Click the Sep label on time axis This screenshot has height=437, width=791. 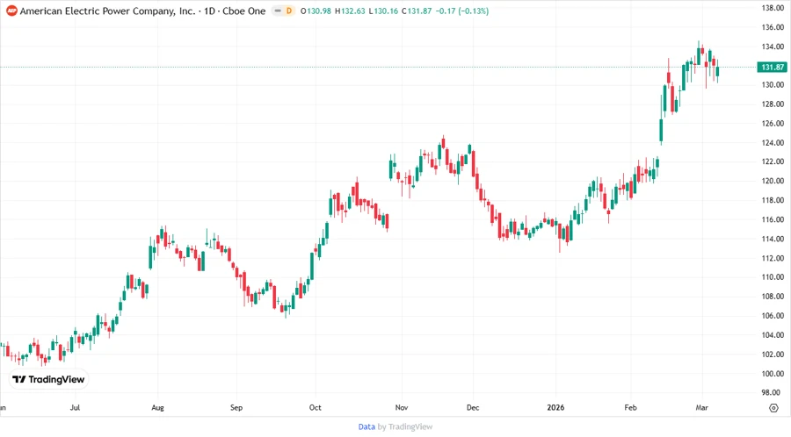point(236,407)
